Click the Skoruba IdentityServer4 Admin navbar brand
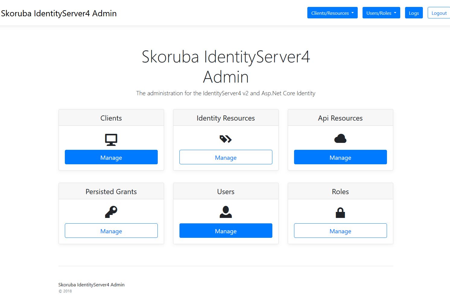 [59, 13]
